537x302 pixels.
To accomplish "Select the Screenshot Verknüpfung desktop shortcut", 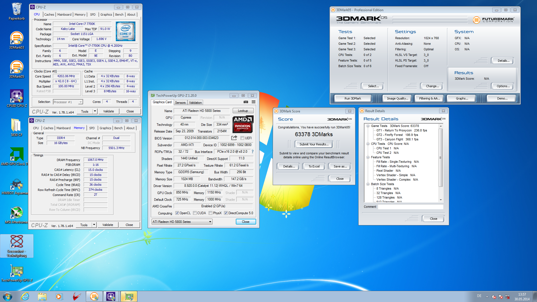I will coord(17,246).
